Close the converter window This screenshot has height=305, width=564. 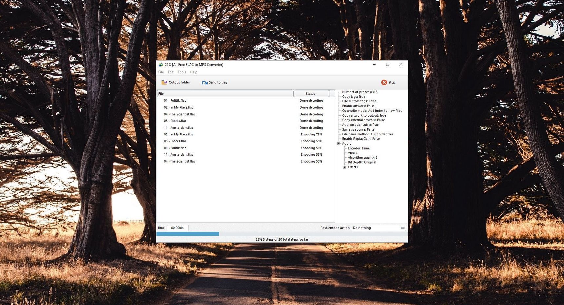(x=401, y=65)
